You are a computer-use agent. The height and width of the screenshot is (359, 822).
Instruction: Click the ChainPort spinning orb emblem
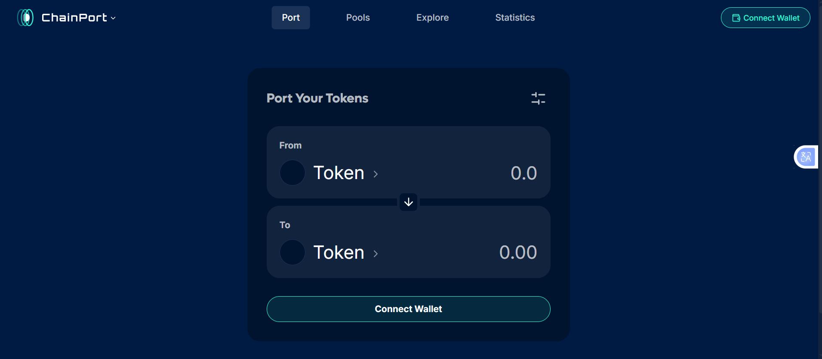pos(25,17)
